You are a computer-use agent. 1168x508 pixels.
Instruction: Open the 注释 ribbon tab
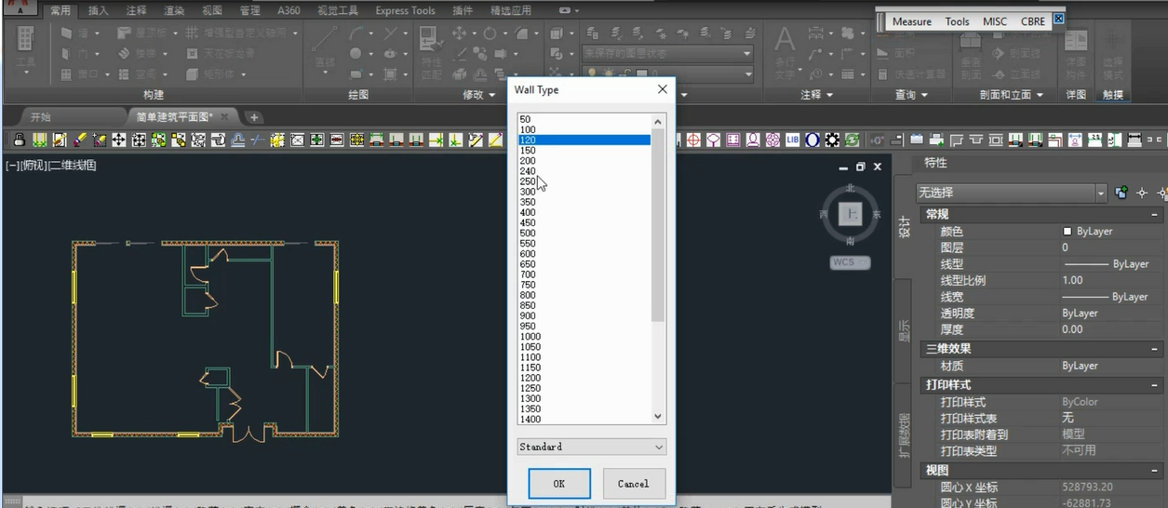(136, 10)
